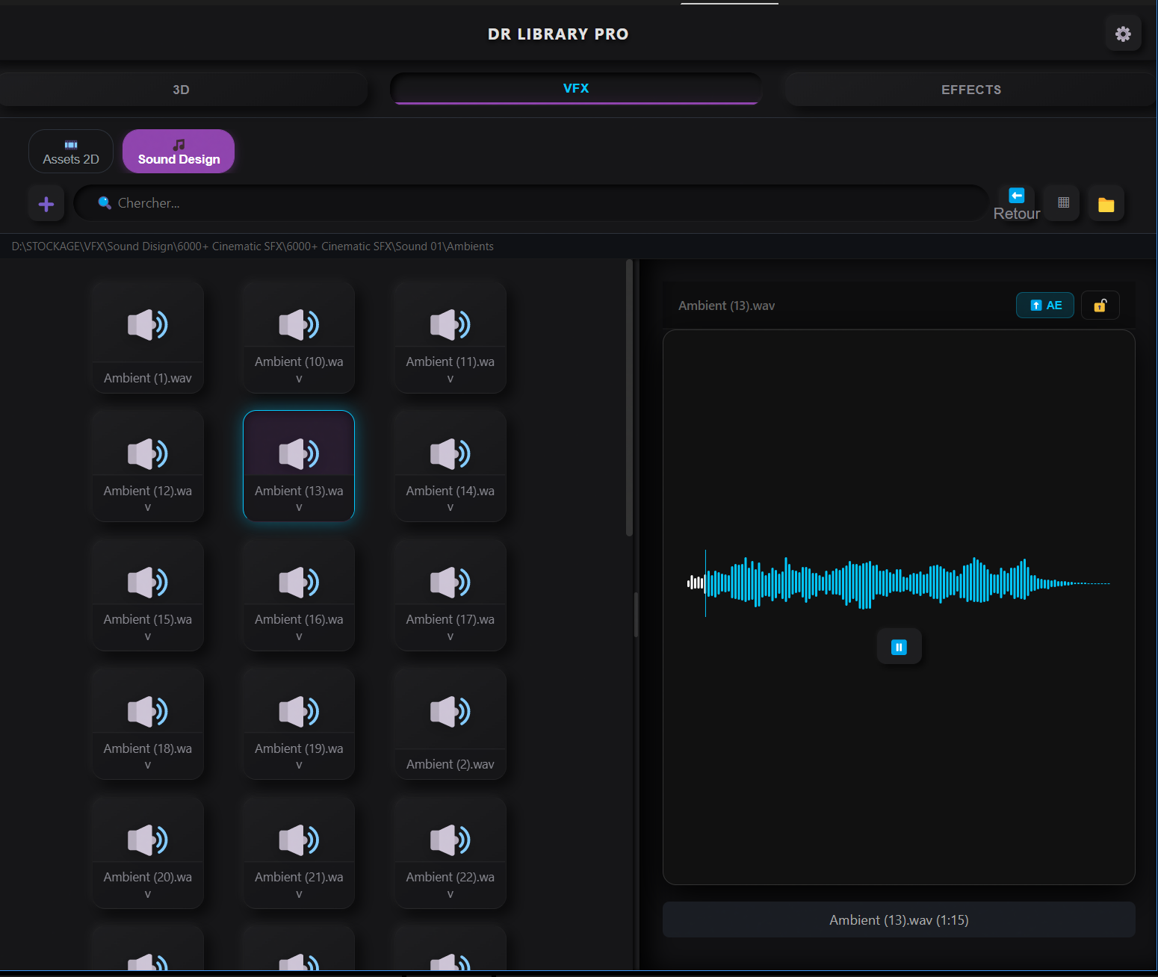Toggle the unlock padlock icon

click(x=1100, y=305)
